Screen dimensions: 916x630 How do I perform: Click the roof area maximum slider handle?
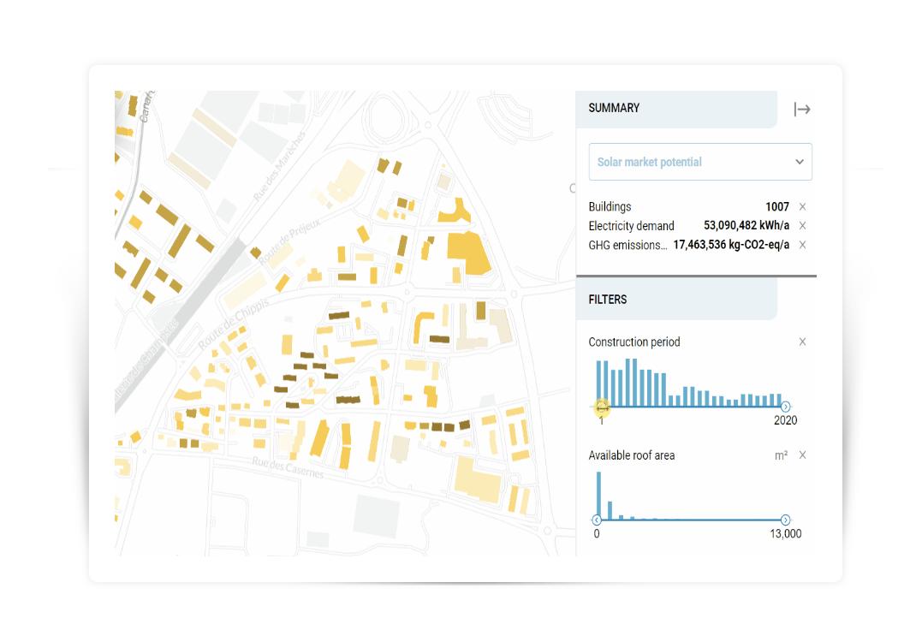tap(785, 520)
